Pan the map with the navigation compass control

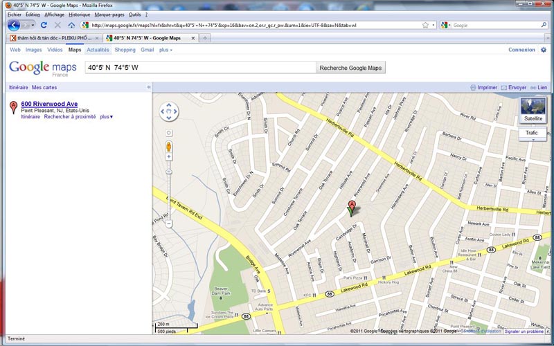169,111
